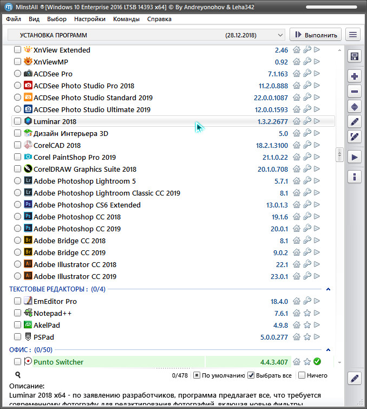Toggle the 'Выбрать все' checkbox

[251, 375]
